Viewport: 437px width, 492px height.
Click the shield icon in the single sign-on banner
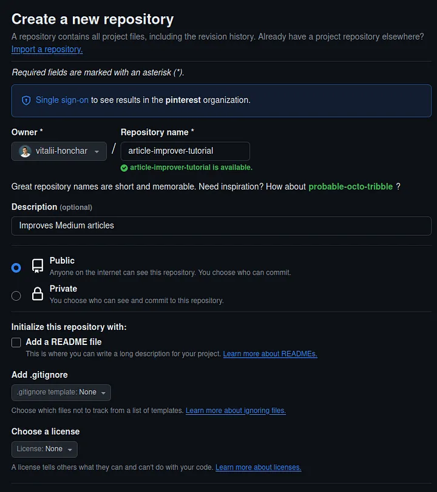tap(25, 100)
